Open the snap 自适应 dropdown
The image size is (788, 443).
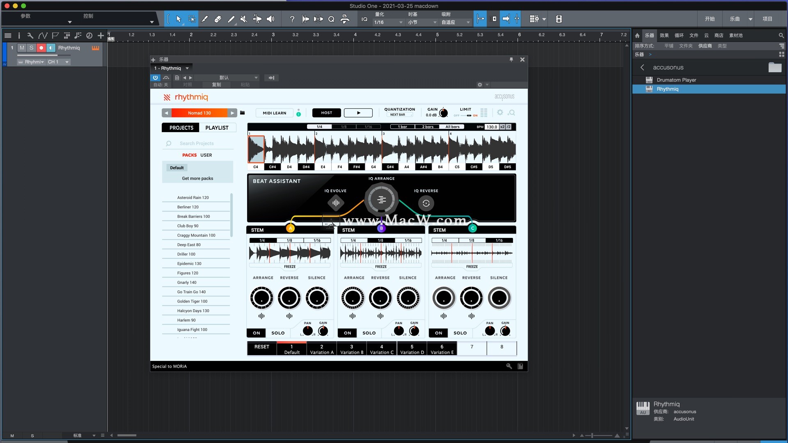[456, 22]
